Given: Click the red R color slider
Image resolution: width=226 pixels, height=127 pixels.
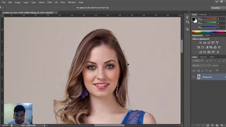Looking at the screenshot, I should pos(209,18).
